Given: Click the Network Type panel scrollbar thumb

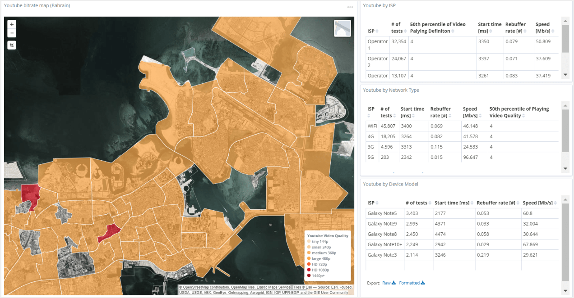Looking at the screenshot, I should click(x=565, y=131).
